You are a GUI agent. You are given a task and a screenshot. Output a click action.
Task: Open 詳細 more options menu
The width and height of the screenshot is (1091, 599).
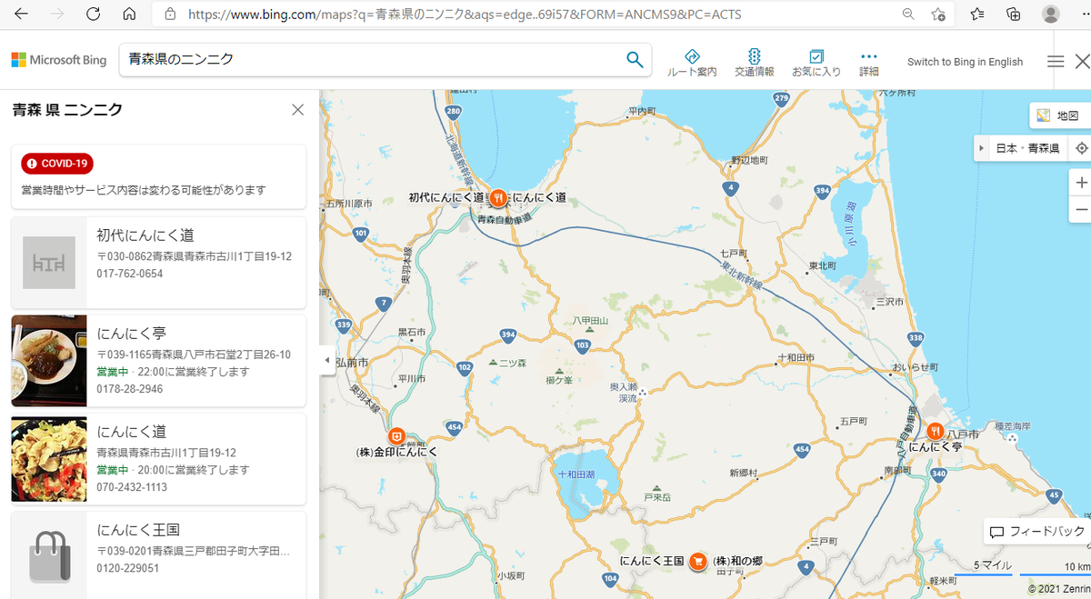869,63
